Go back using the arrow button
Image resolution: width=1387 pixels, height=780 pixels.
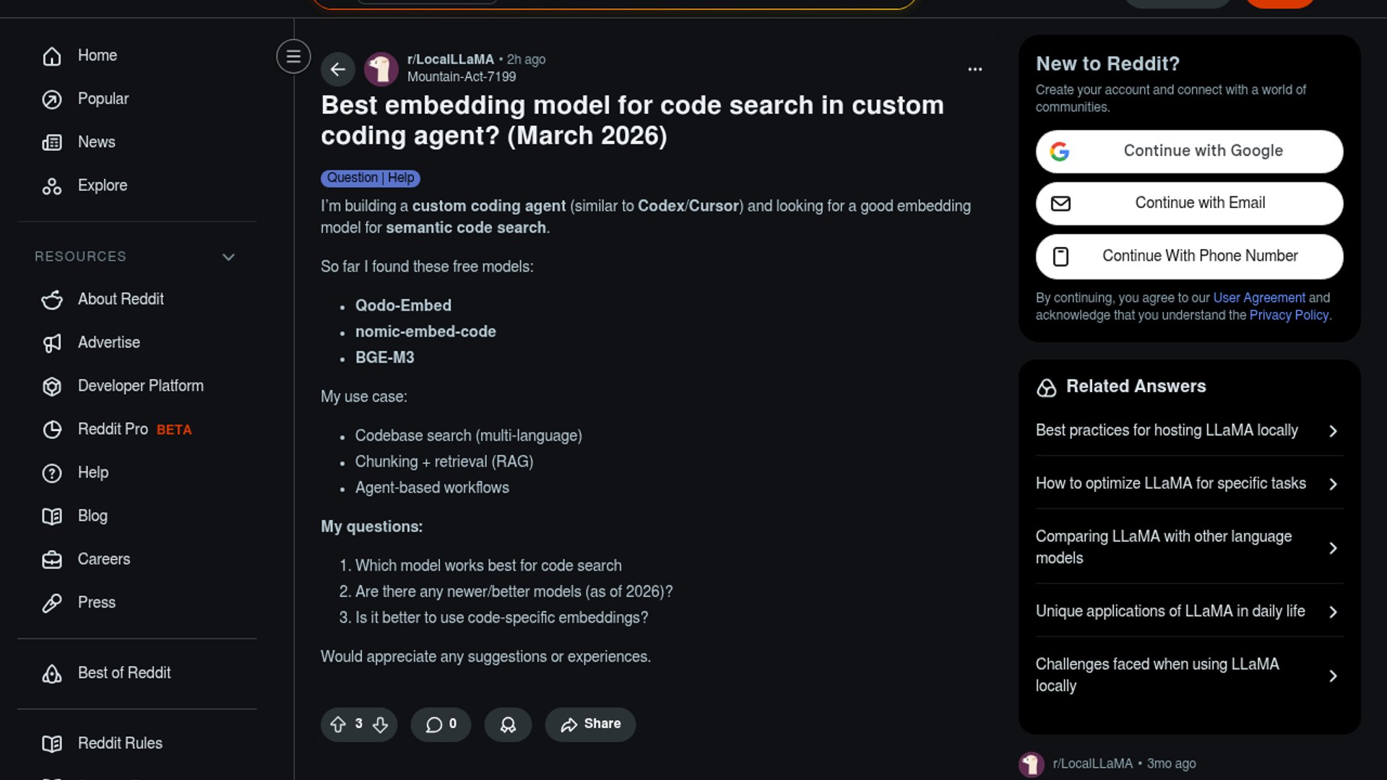(x=337, y=69)
